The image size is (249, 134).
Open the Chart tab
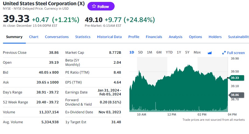pyautogui.click(x=34, y=37)
